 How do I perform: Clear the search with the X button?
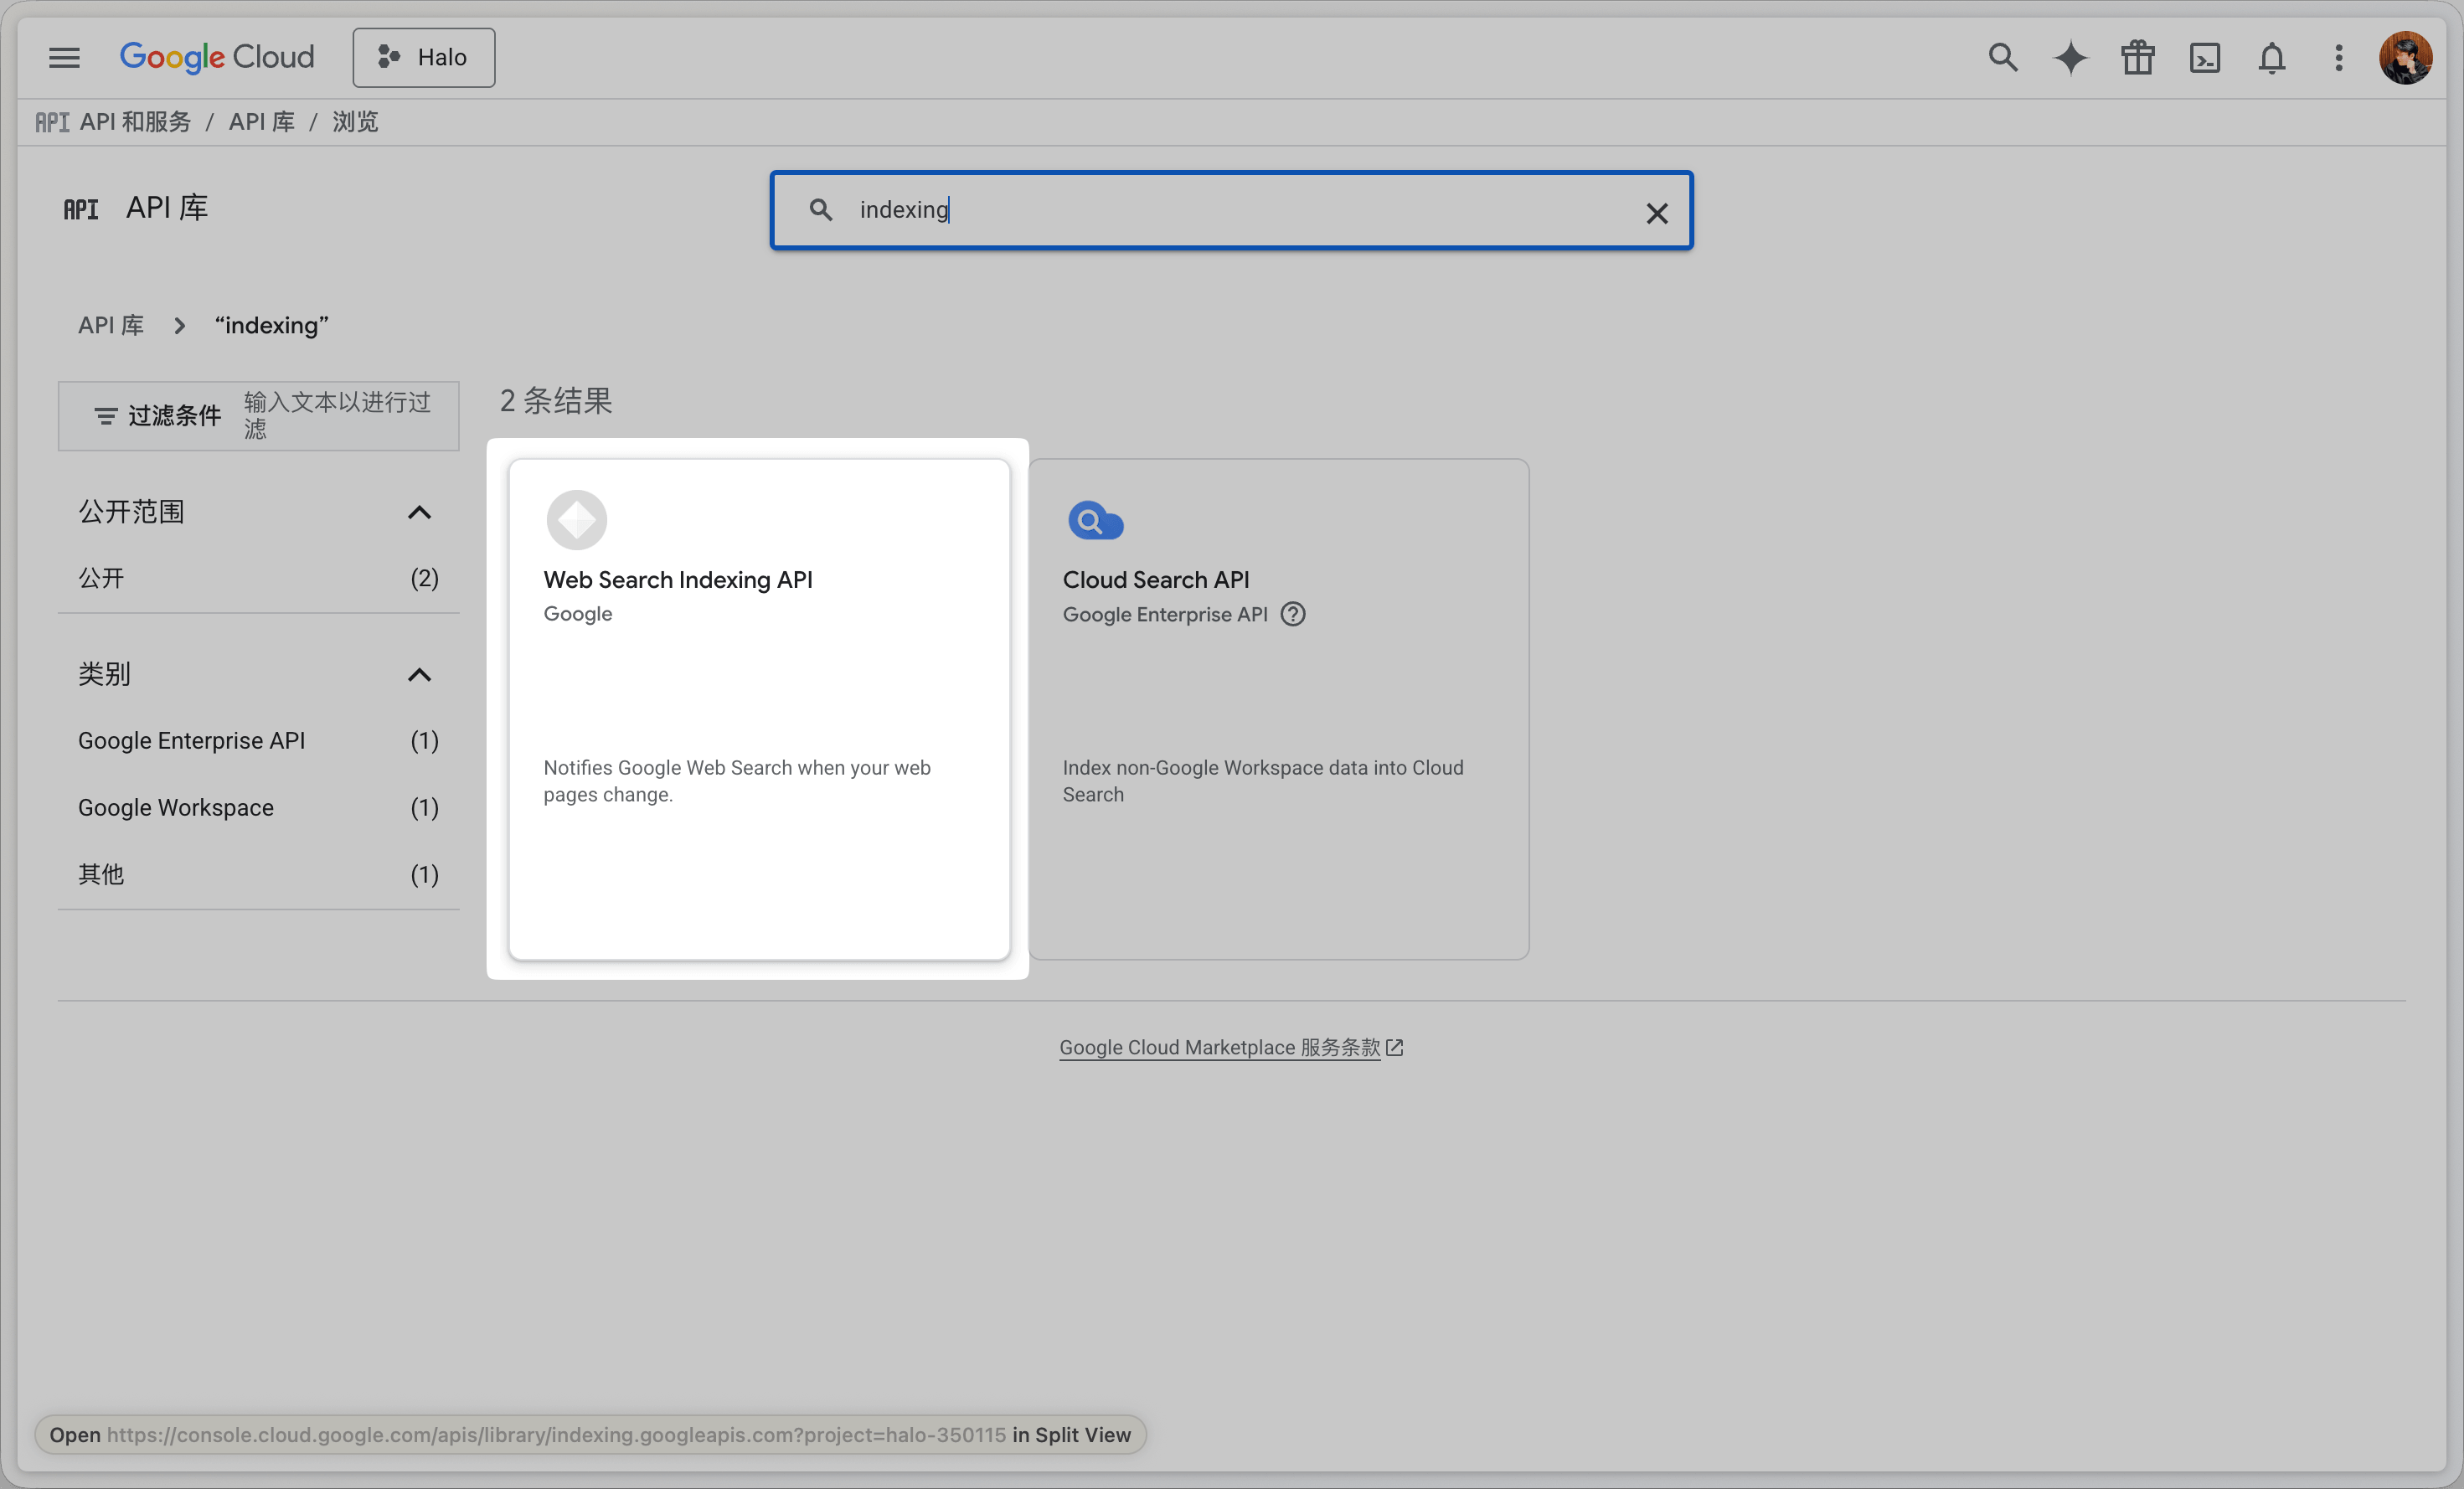coord(1657,213)
